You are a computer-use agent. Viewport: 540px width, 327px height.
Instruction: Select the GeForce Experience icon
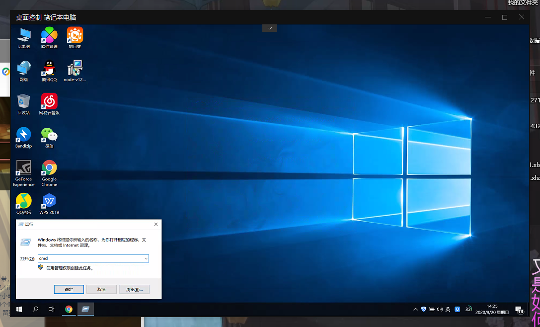point(23,168)
